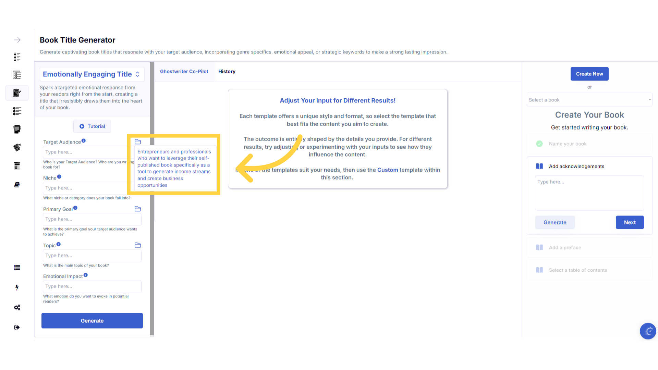Click the logout icon in sidebar
658x370 pixels.
click(17, 328)
